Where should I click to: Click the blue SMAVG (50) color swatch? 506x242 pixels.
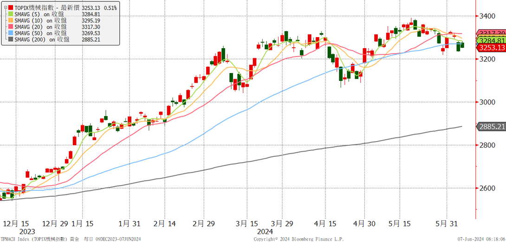(11, 33)
